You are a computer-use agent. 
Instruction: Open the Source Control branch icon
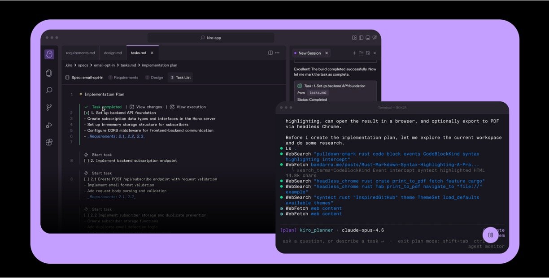[x=49, y=108]
